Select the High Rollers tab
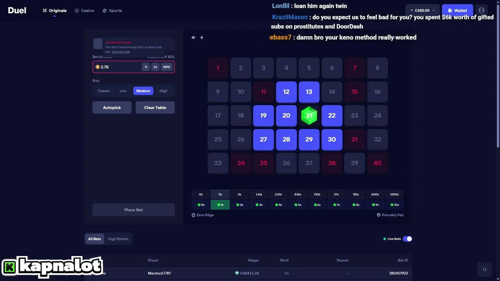Viewport: 500px width, 281px height. coord(118,239)
